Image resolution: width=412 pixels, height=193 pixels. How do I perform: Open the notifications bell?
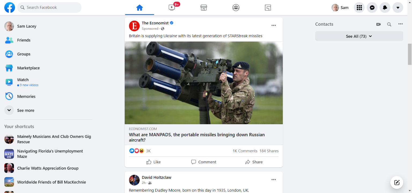click(x=385, y=7)
